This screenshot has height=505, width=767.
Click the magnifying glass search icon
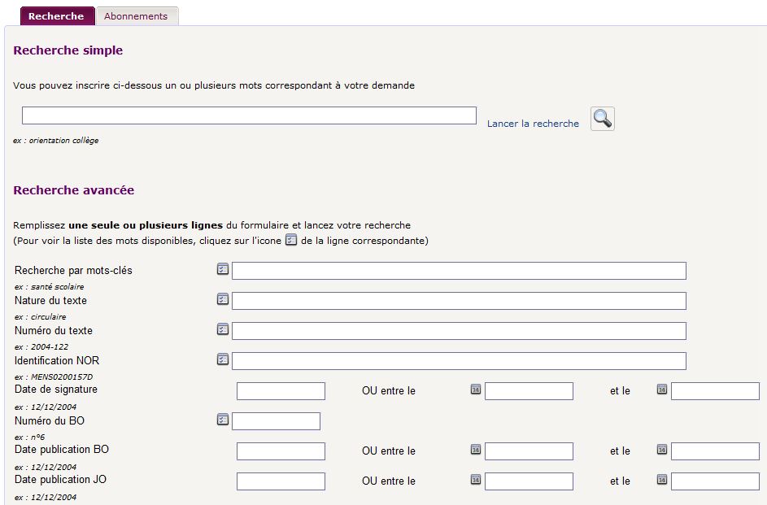click(602, 119)
